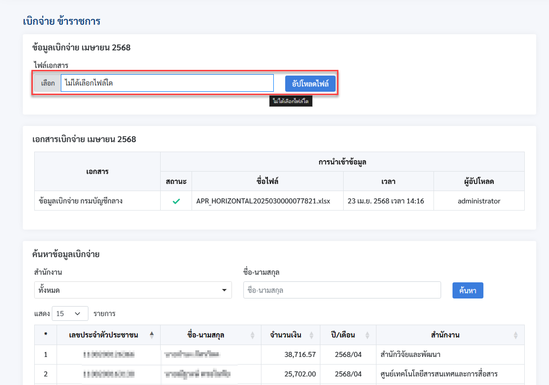Click the การนำเข้าข้อมูล group header
The image size is (549, 385).
click(x=342, y=162)
